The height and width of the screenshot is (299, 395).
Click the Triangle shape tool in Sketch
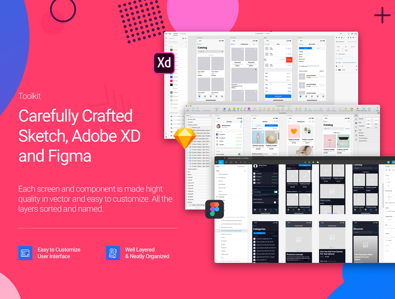click(229, 109)
